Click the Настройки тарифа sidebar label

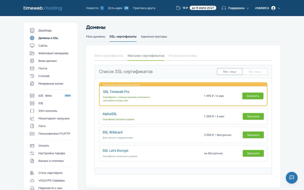point(52,153)
